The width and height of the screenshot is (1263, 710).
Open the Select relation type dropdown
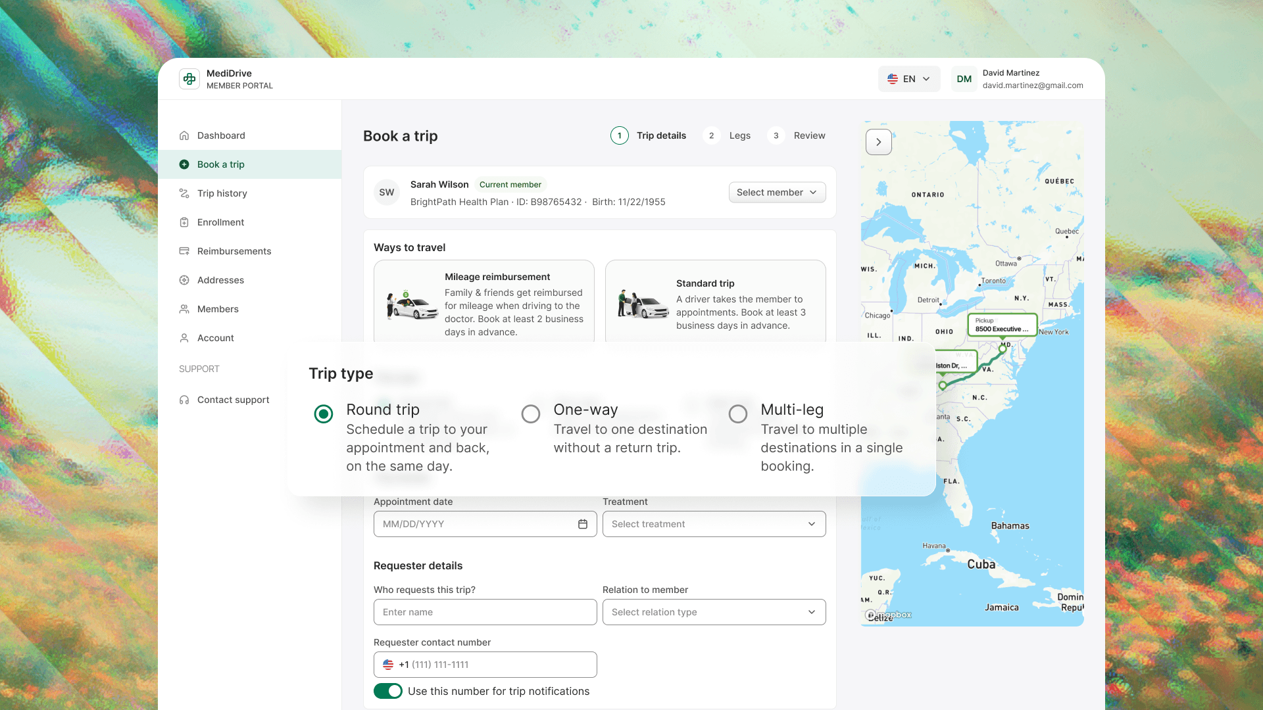(714, 612)
